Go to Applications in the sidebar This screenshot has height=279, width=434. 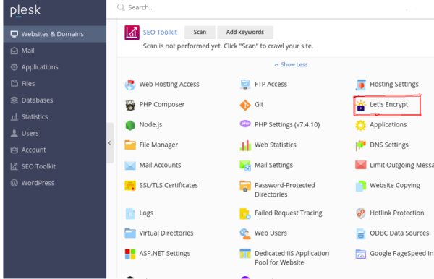point(54,67)
